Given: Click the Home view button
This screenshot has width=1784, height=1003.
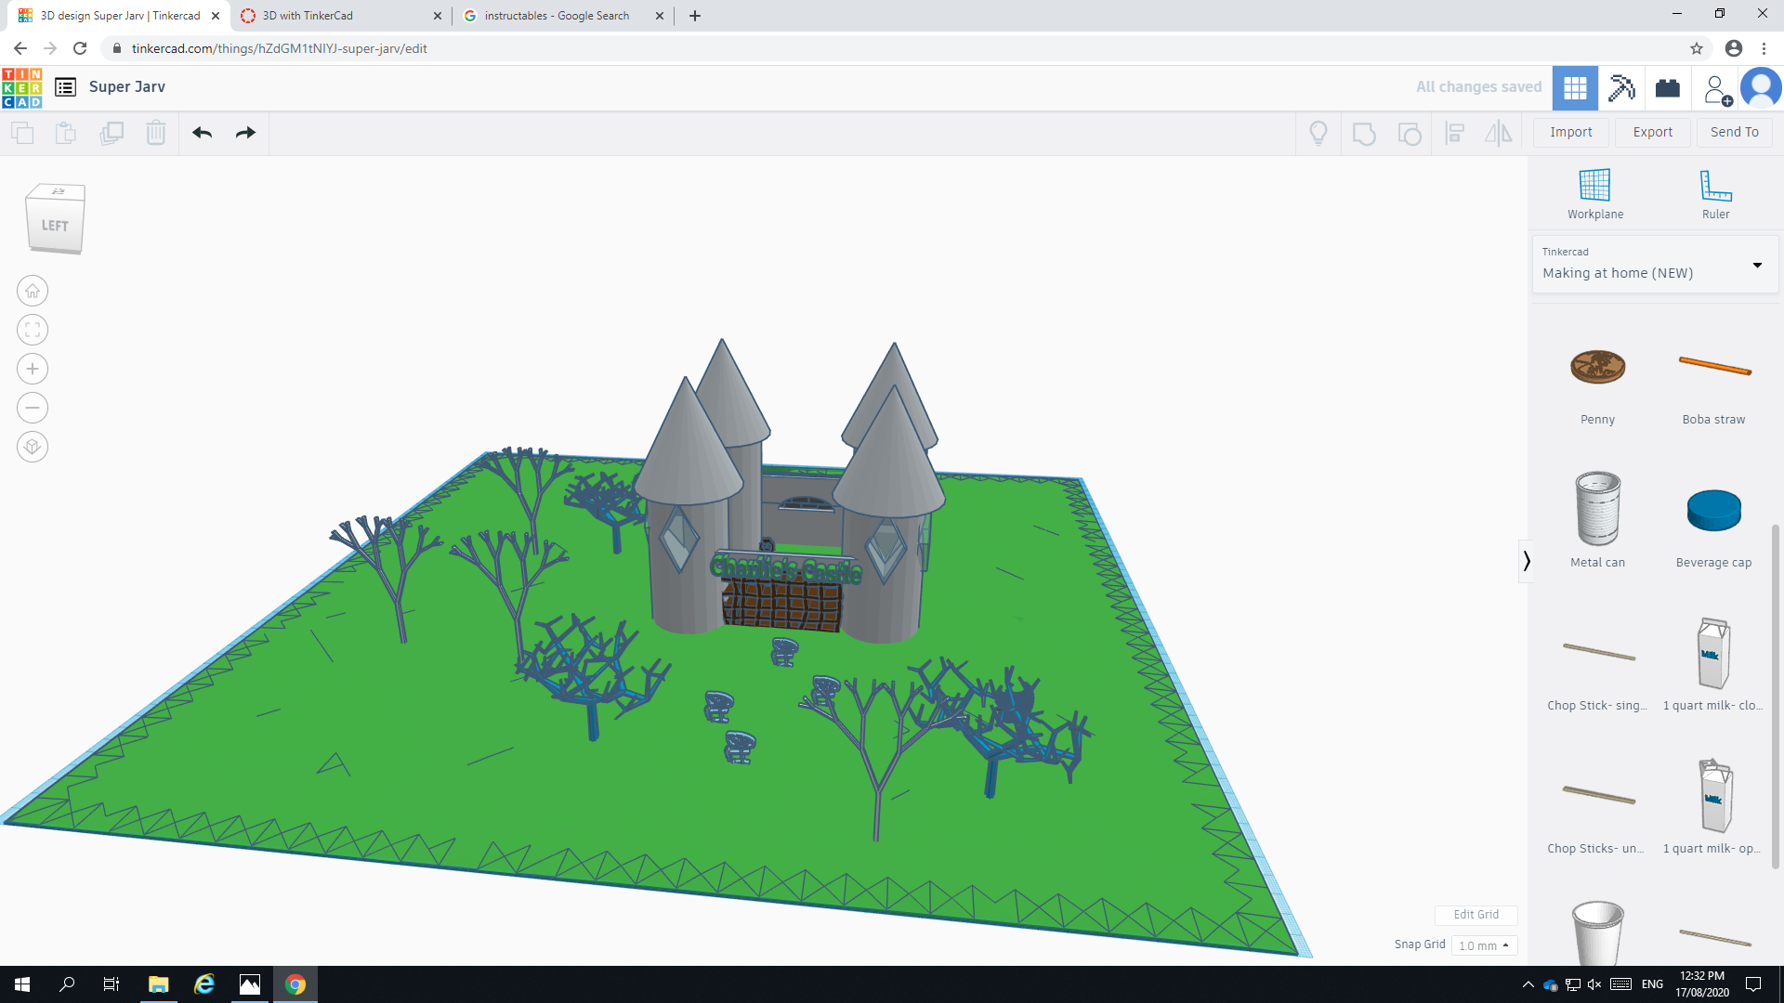Looking at the screenshot, I should pyautogui.click(x=33, y=292).
